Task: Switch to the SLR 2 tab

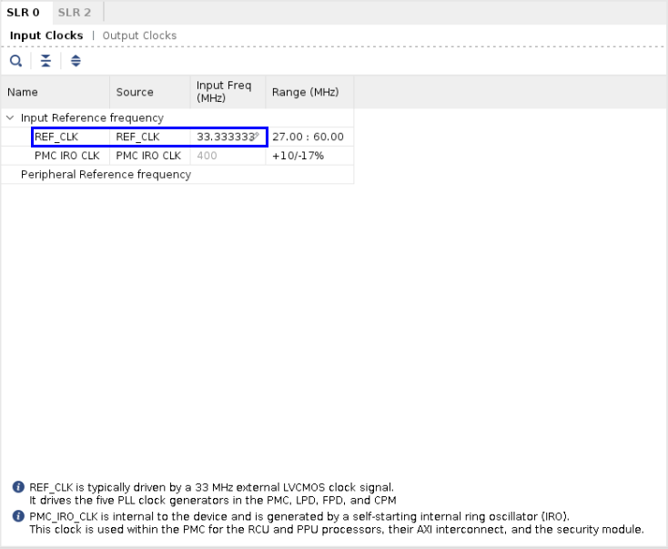Action: click(75, 12)
